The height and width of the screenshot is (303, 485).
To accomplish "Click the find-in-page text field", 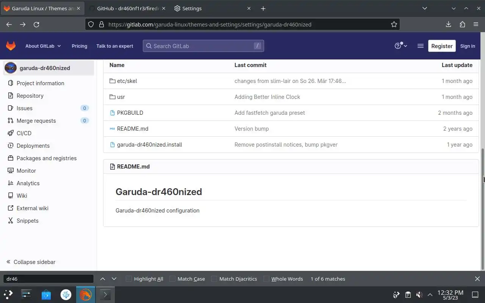I will coord(48,279).
